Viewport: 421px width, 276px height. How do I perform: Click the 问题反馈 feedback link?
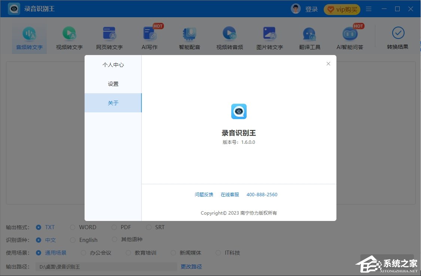point(204,195)
